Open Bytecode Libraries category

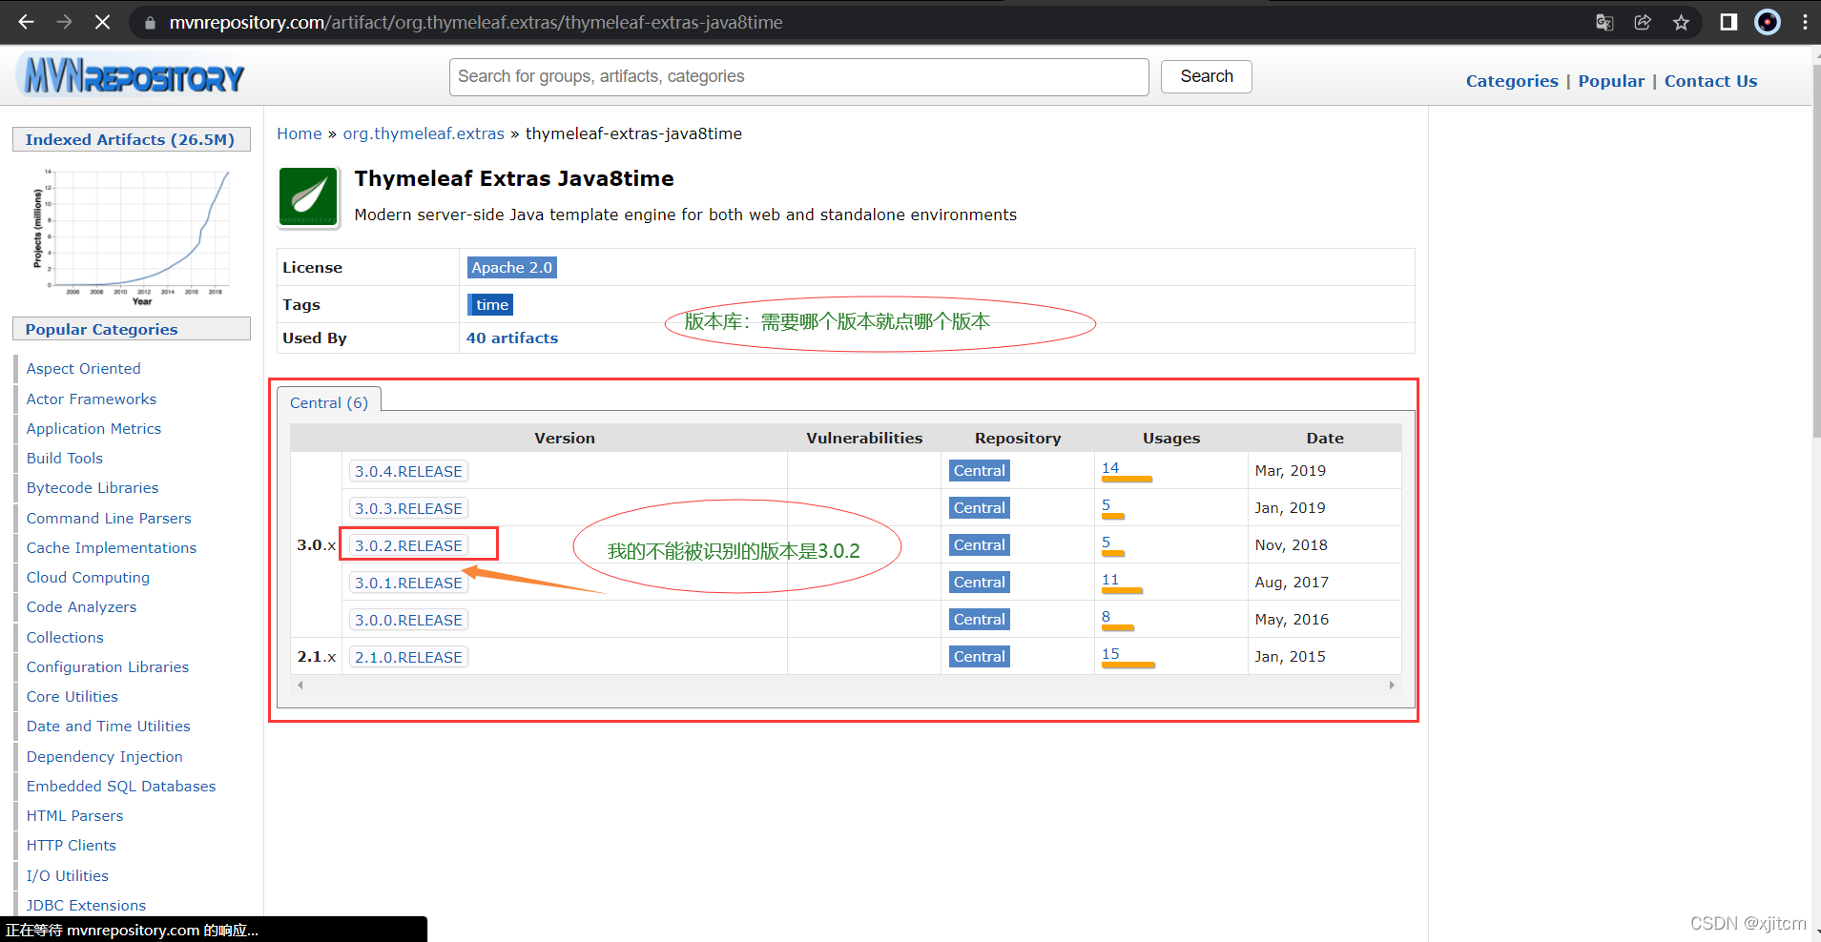click(92, 487)
